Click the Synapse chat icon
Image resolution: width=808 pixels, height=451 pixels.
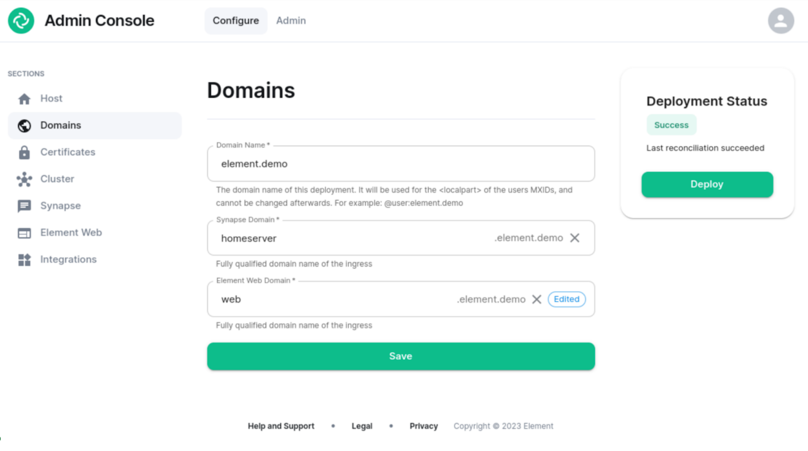point(24,206)
